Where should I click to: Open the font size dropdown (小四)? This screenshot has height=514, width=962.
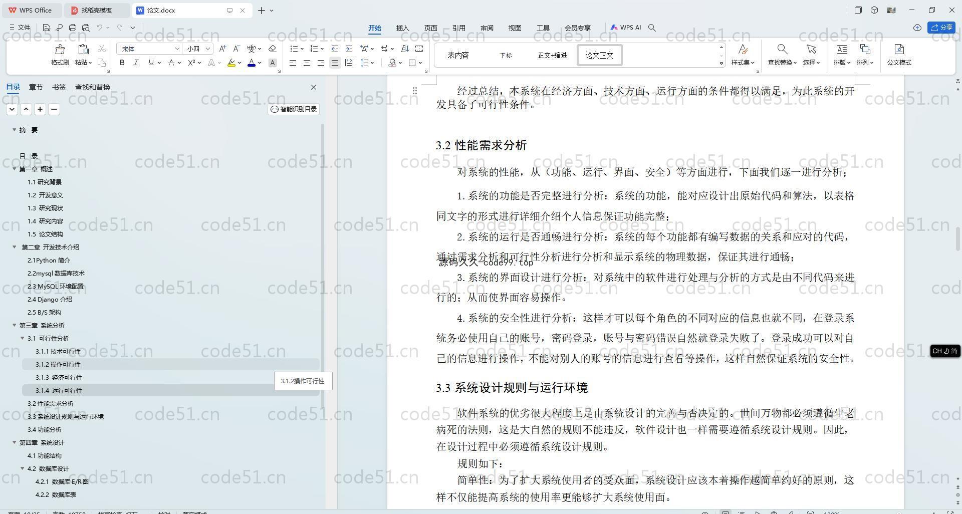pyautogui.click(x=208, y=49)
